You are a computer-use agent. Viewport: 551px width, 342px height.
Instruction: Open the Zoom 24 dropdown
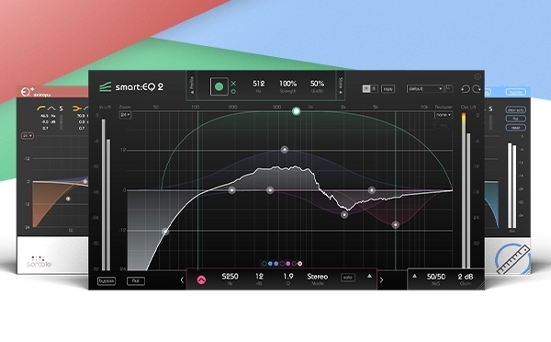[125, 115]
